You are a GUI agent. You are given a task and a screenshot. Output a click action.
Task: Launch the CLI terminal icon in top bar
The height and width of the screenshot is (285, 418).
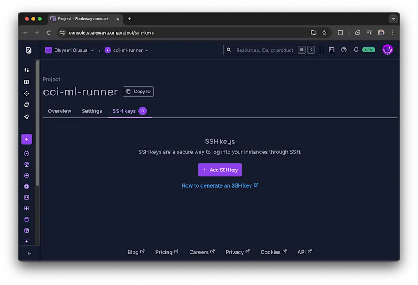pos(331,50)
